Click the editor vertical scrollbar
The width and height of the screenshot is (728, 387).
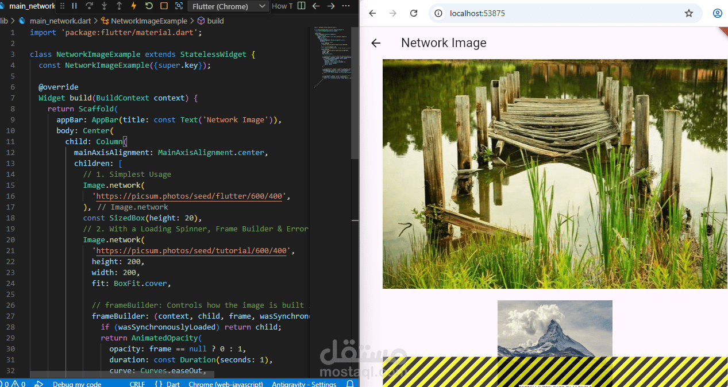tap(355, 92)
